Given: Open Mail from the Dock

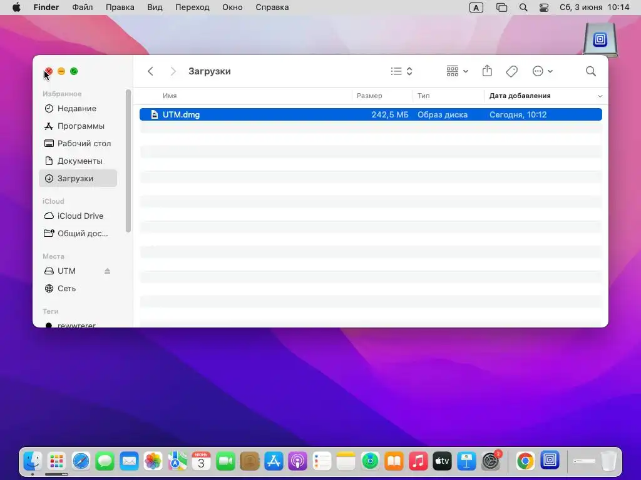Looking at the screenshot, I should (129, 462).
